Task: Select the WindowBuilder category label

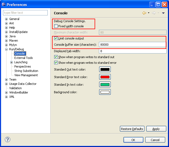Action: (19, 92)
